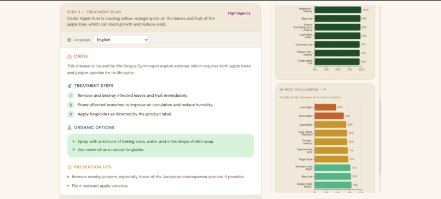Click the Target Spot 72% bar
Image resolution: width=441 pixels, height=199 pixels.
coord(332,159)
